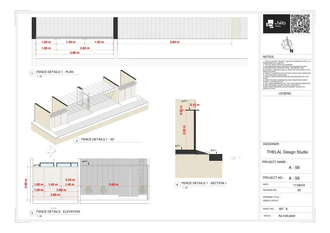330x233 pixels.
Task: Select the 'FENCE DETAILS 1 - PLAN' title
Action: pos(55,72)
